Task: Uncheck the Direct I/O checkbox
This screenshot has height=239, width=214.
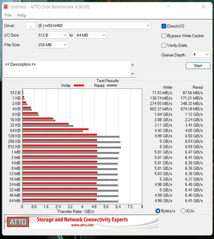Action: tap(164, 26)
